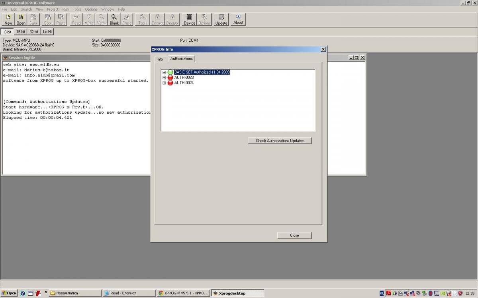Screen dimensions: 478x298
Task: Enable the Lo-Hi byte order toggle
Action: tap(47, 32)
